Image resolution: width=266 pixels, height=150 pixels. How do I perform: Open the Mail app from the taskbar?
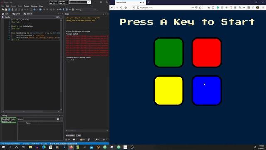pos(91,147)
